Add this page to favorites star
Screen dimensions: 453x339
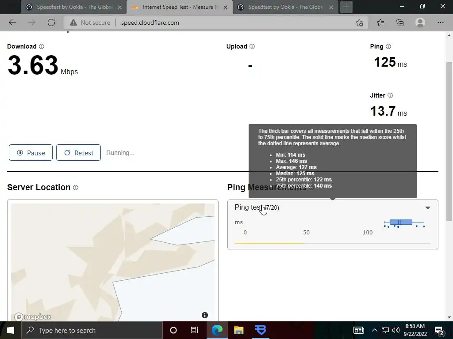pyautogui.click(x=359, y=23)
